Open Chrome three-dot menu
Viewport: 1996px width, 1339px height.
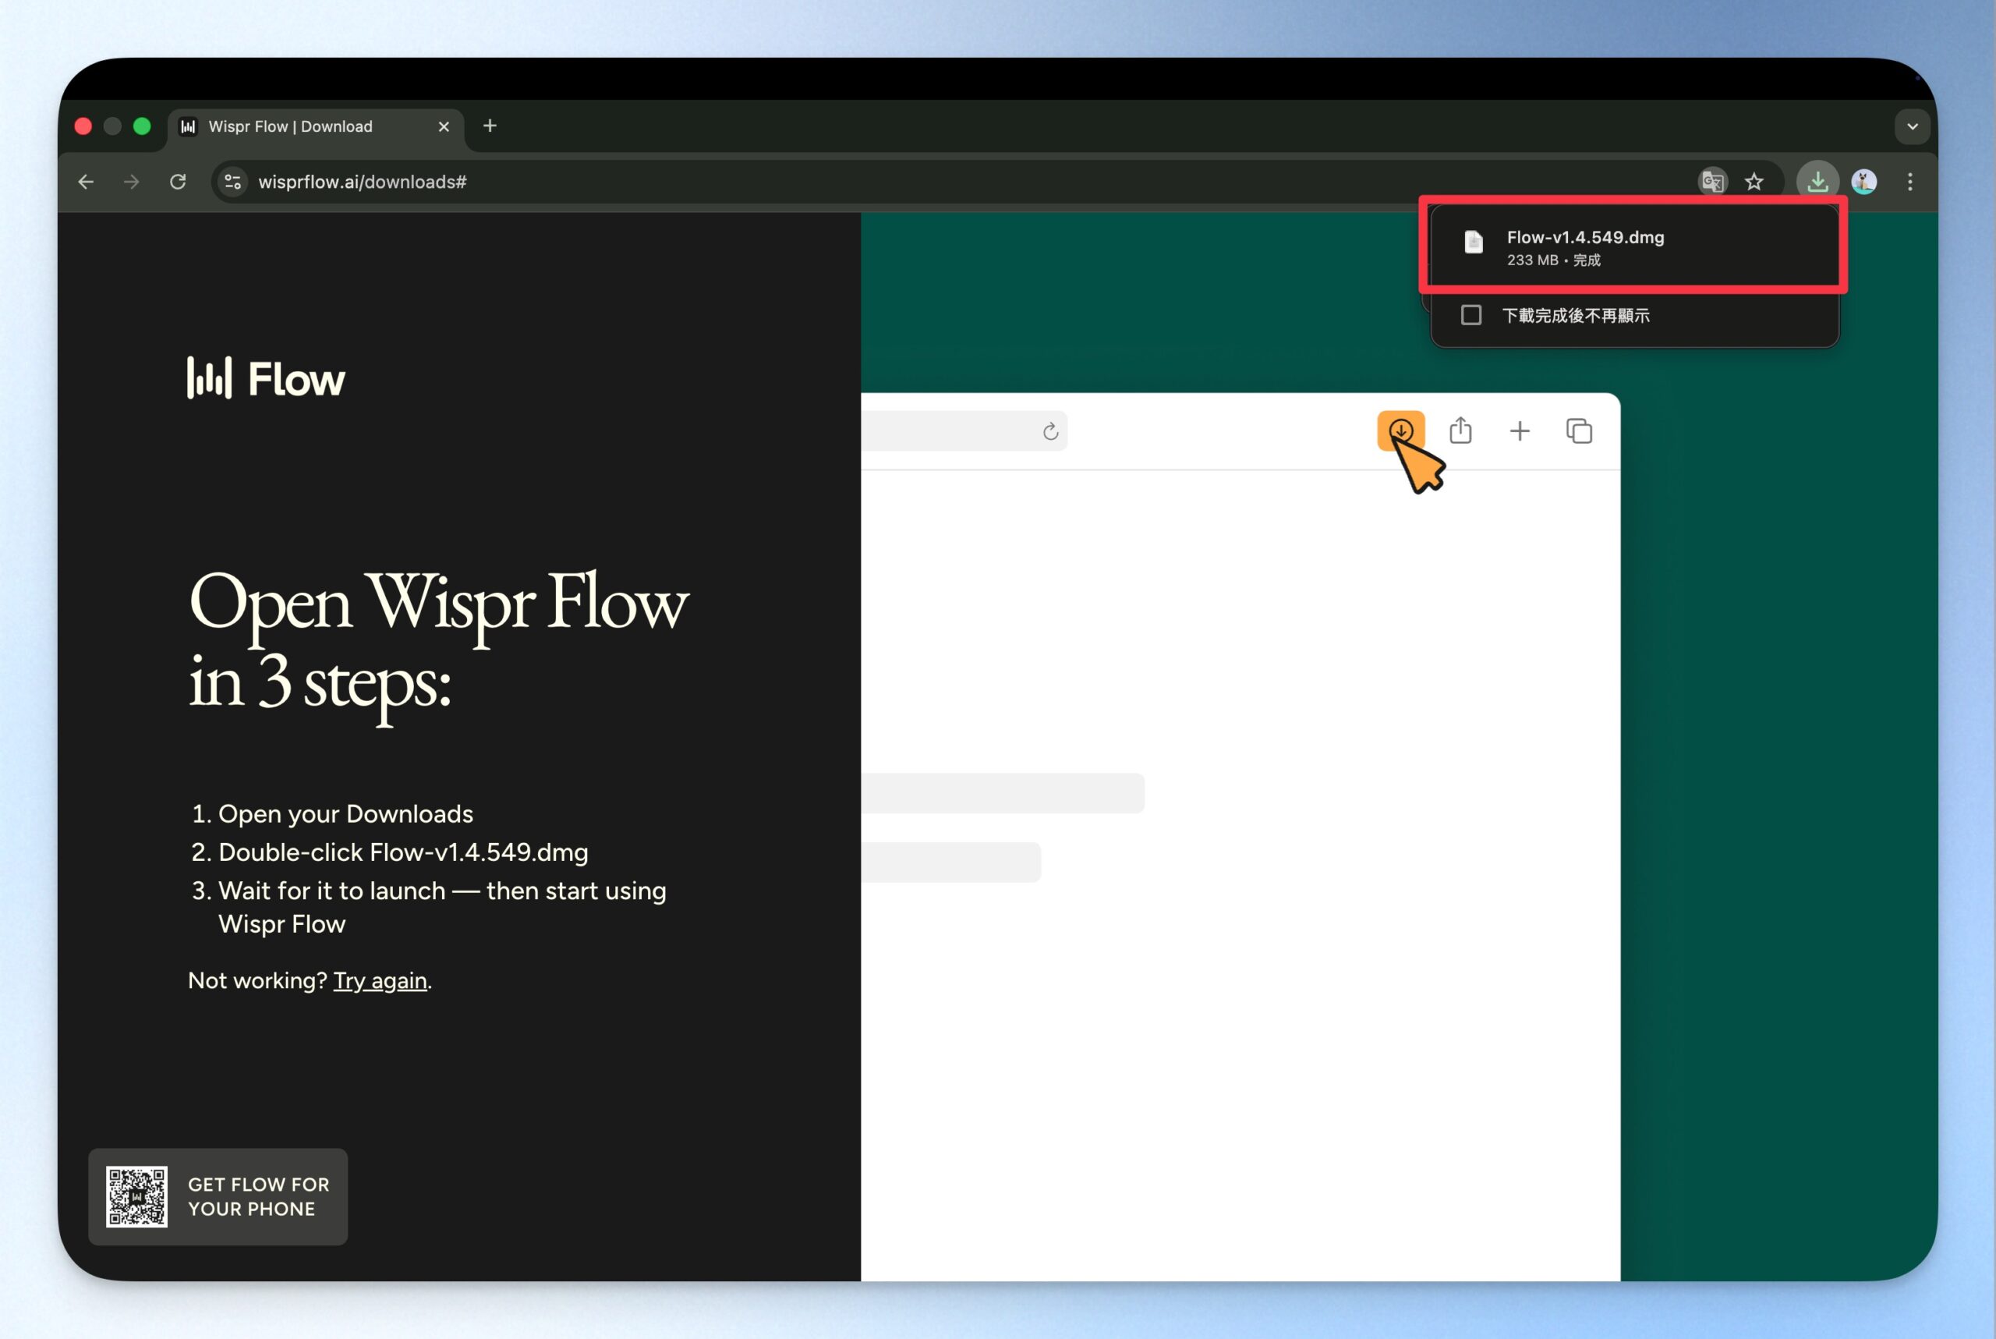coord(1909,182)
